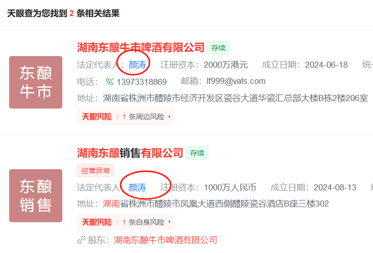Screen dimensions: 373x253
Task: Open legal representative 颜涛 in second result
Action: coord(137,187)
